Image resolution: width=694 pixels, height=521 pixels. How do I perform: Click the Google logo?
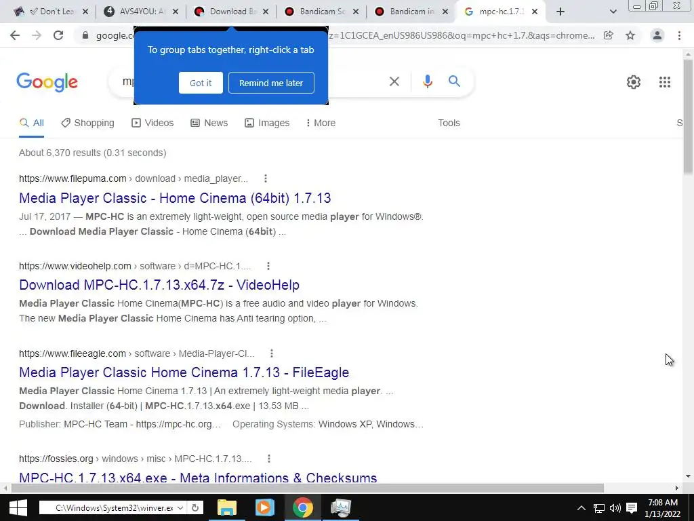(47, 82)
